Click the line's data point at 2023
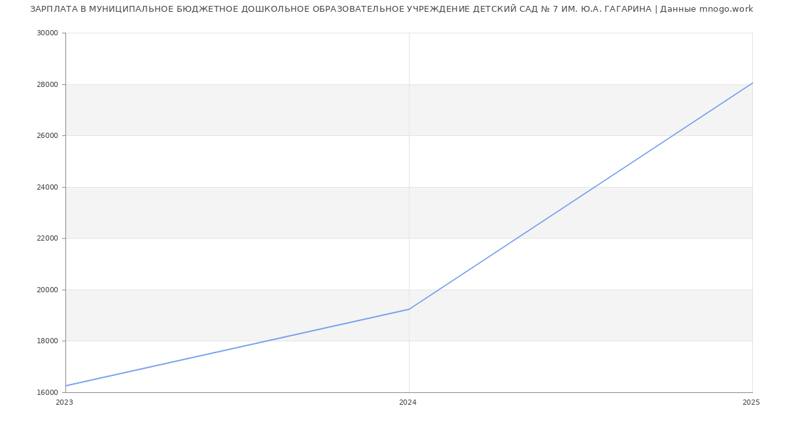 point(66,386)
